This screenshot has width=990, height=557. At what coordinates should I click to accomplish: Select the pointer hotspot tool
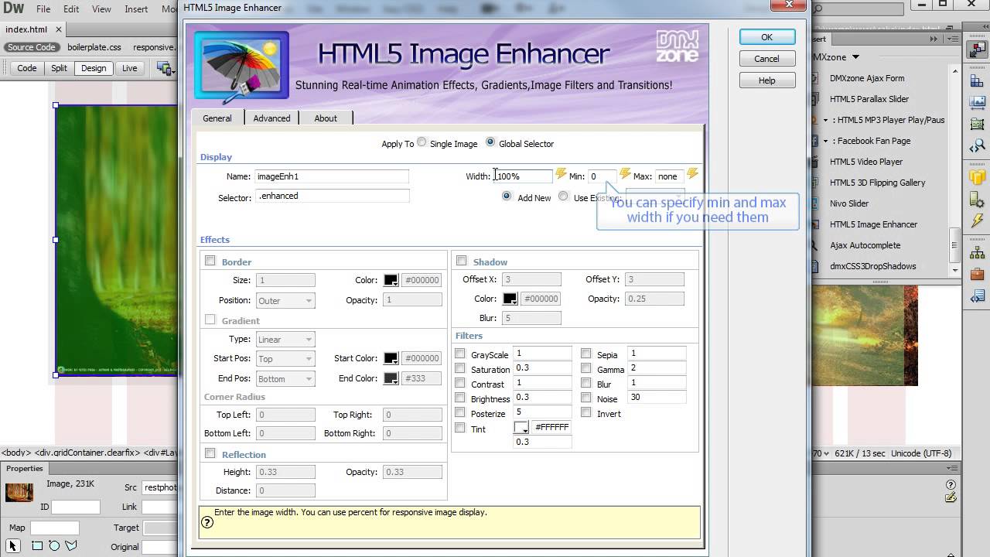pyautogui.click(x=13, y=546)
